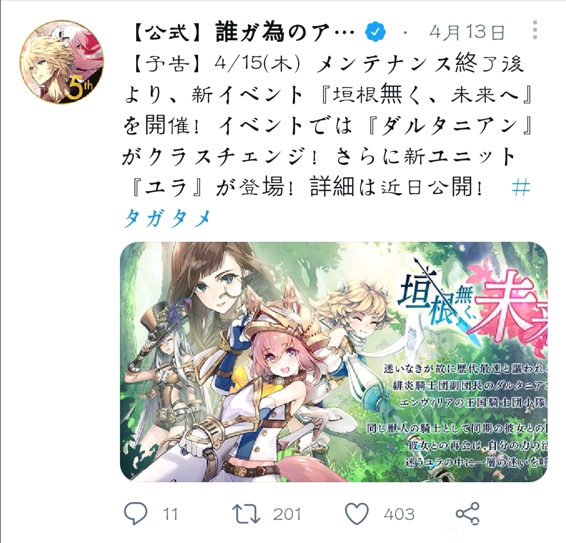Click the like count 403
This screenshot has height=543, width=566.
pos(399,514)
